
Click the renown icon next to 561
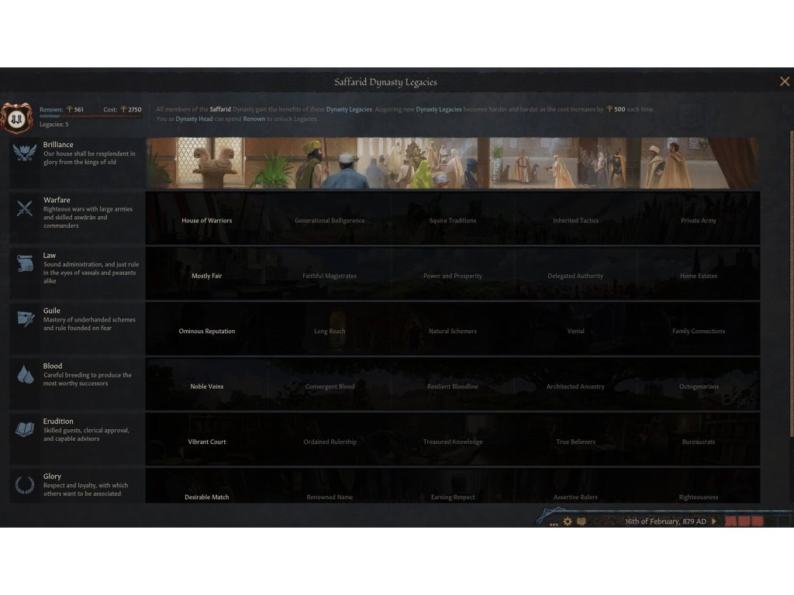70,109
